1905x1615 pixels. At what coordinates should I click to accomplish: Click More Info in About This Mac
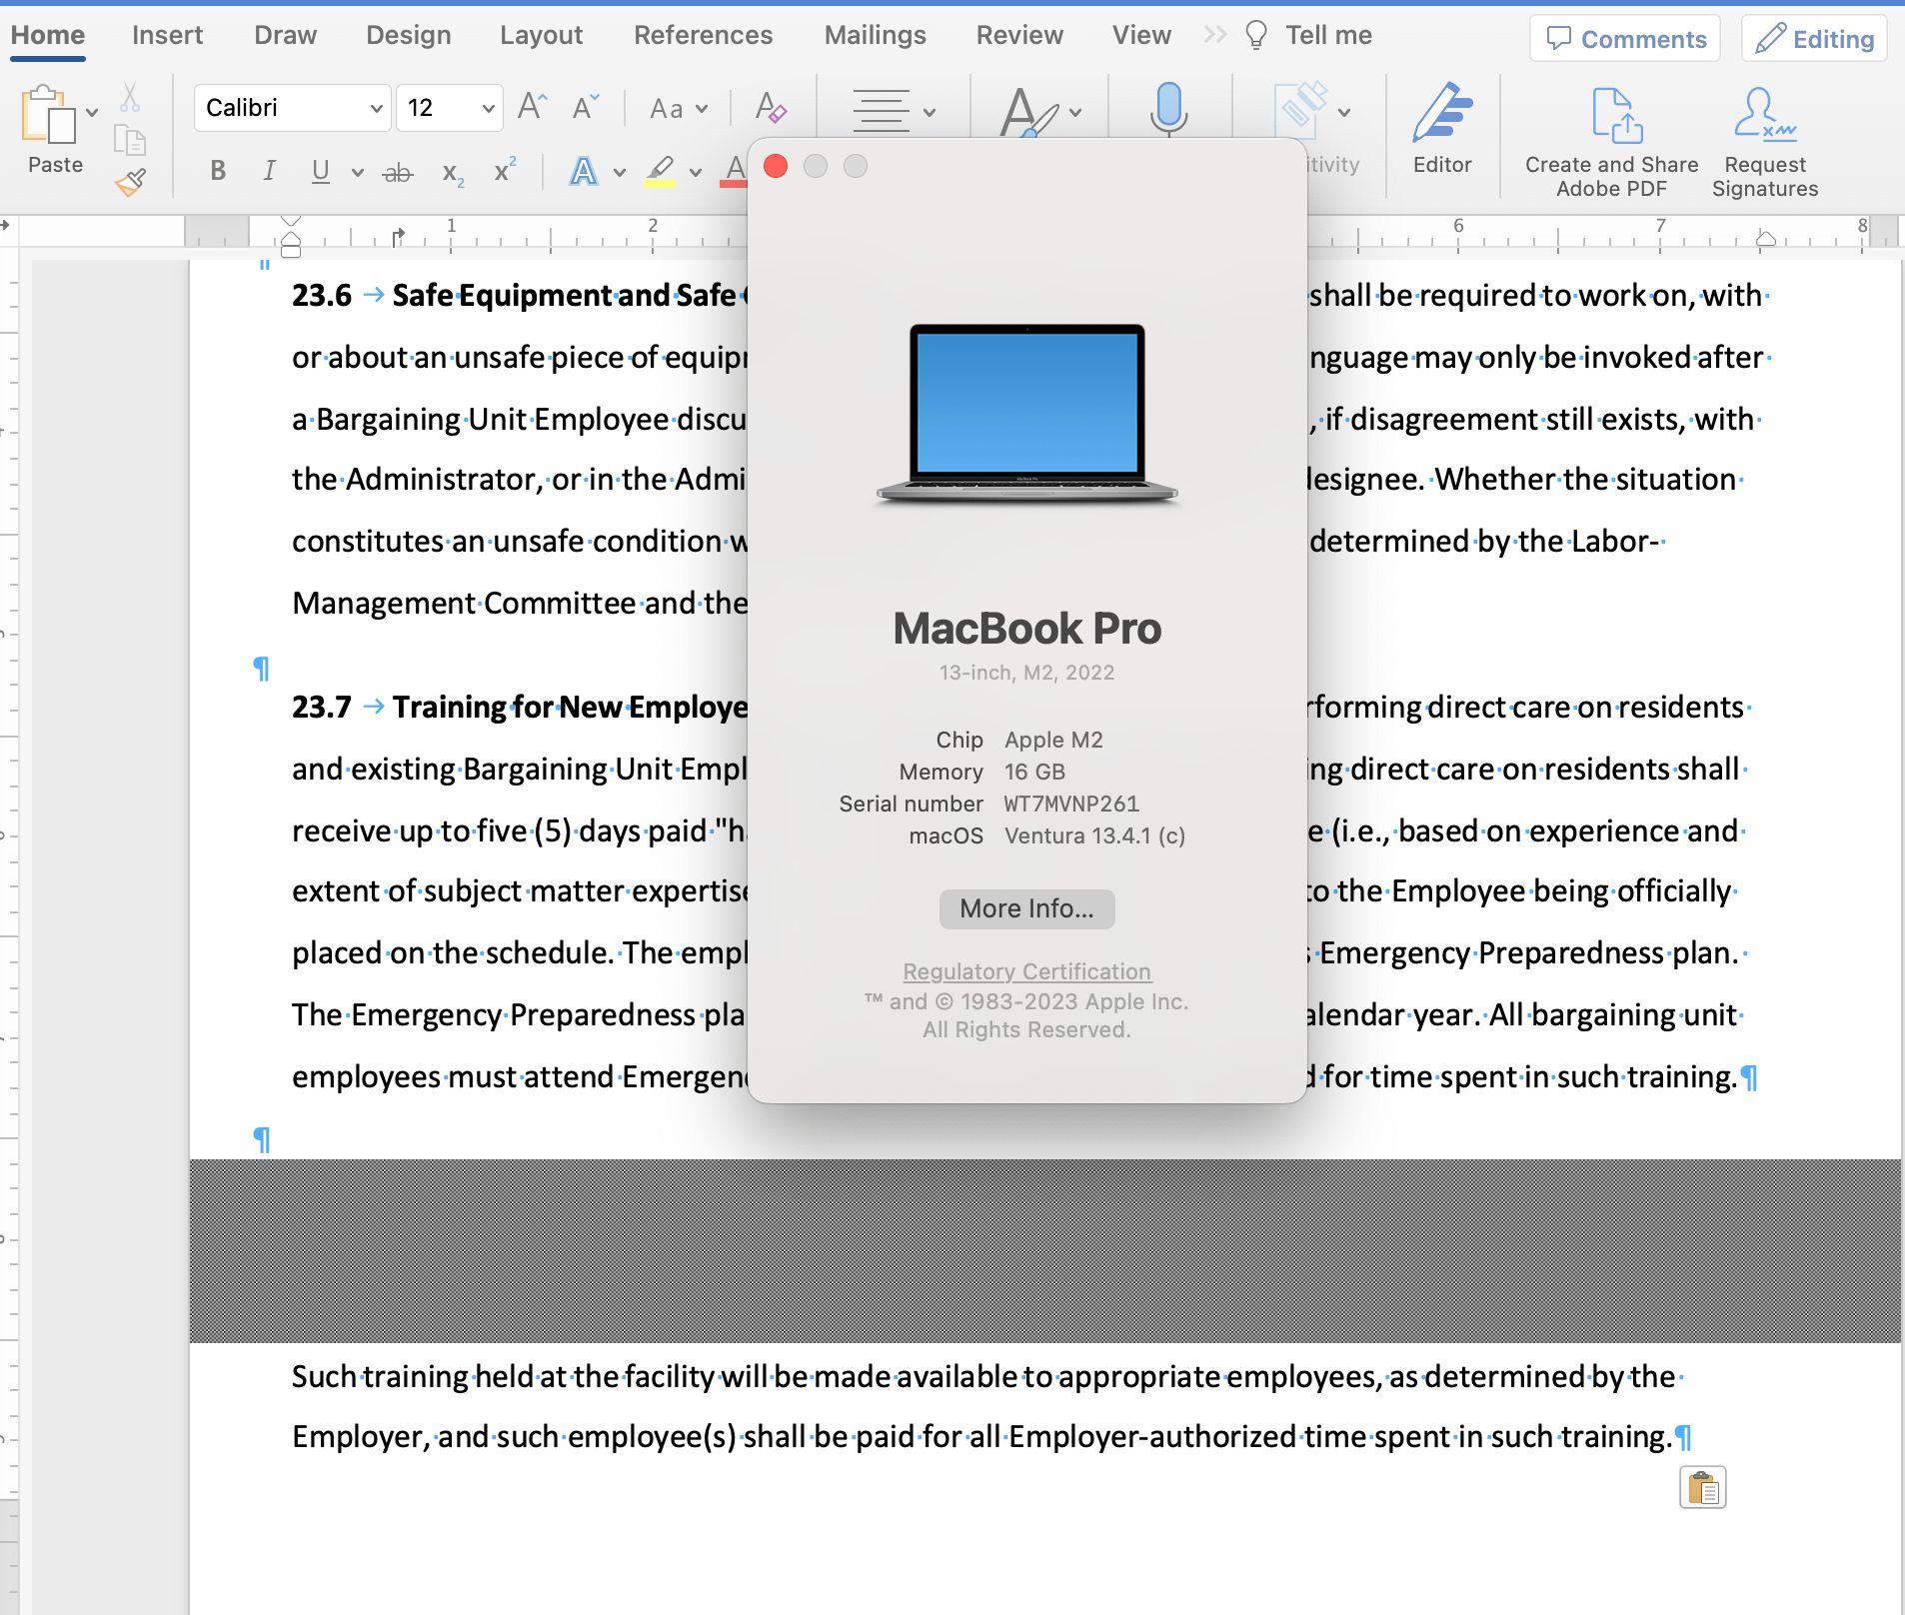(1026, 908)
